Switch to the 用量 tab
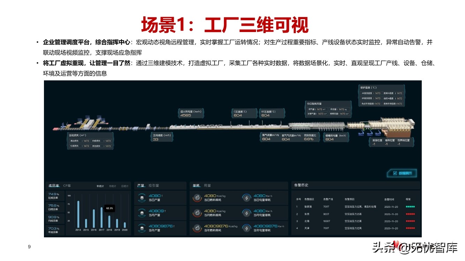Screen dimensions: 465x261 pyautogui.click(x=207, y=185)
